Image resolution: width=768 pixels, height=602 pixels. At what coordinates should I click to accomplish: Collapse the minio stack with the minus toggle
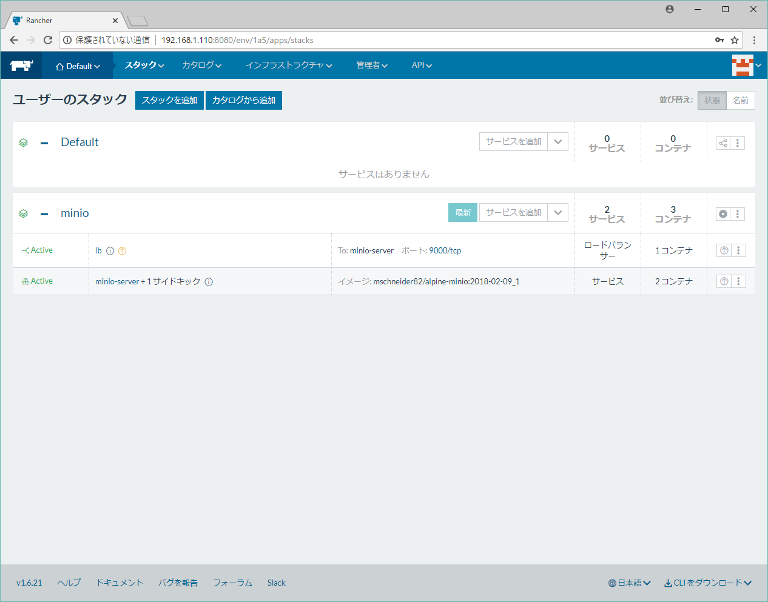(44, 213)
